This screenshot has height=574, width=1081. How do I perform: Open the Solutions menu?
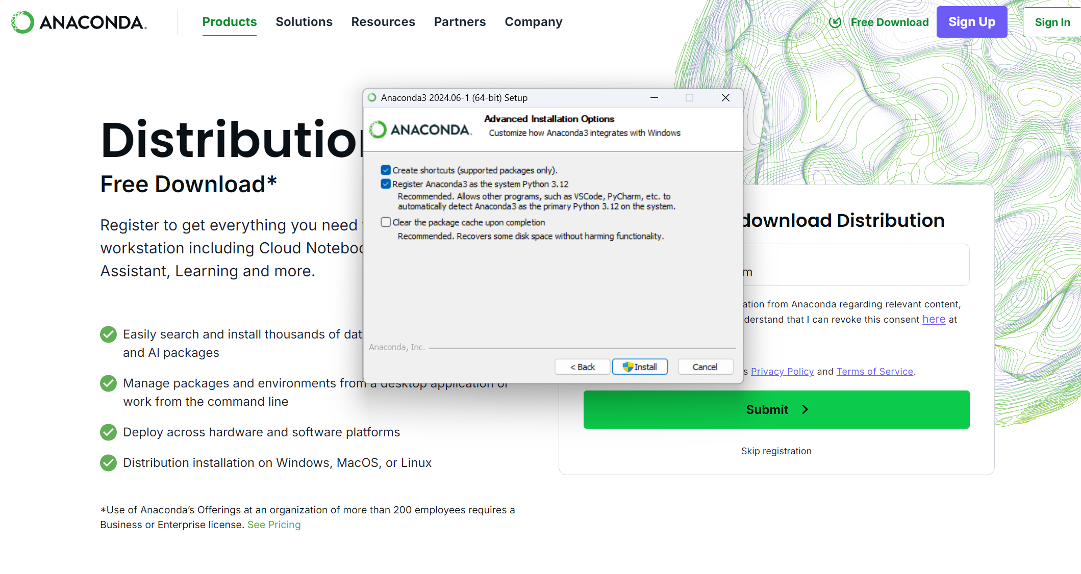click(x=304, y=22)
